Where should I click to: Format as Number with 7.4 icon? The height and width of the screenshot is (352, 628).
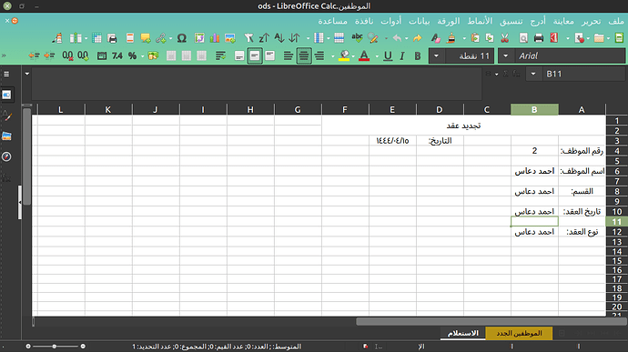(x=116, y=55)
